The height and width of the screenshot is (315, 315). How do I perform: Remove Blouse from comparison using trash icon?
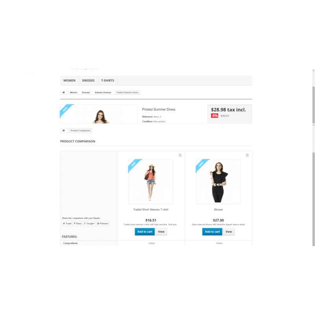coord(247,155)
